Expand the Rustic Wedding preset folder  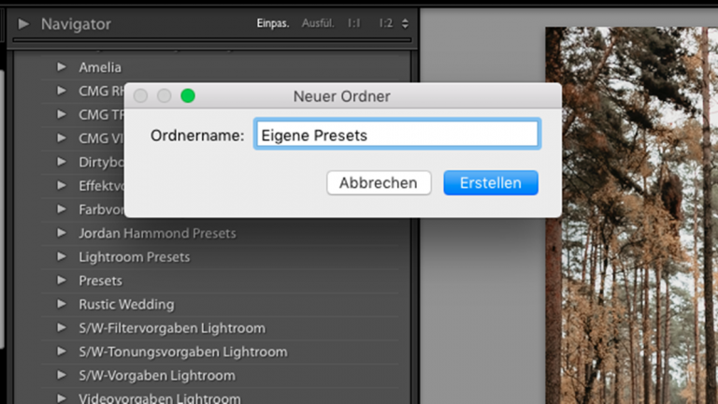[x=62, y=305]
